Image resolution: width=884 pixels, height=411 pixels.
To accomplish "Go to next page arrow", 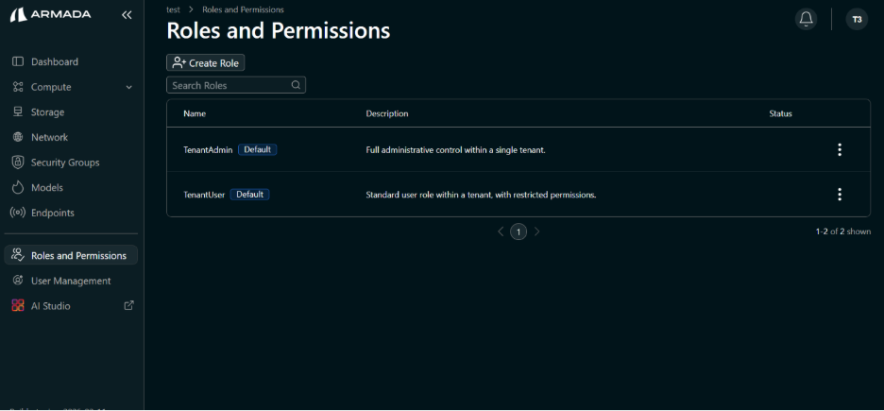I will tap(537, 231).
